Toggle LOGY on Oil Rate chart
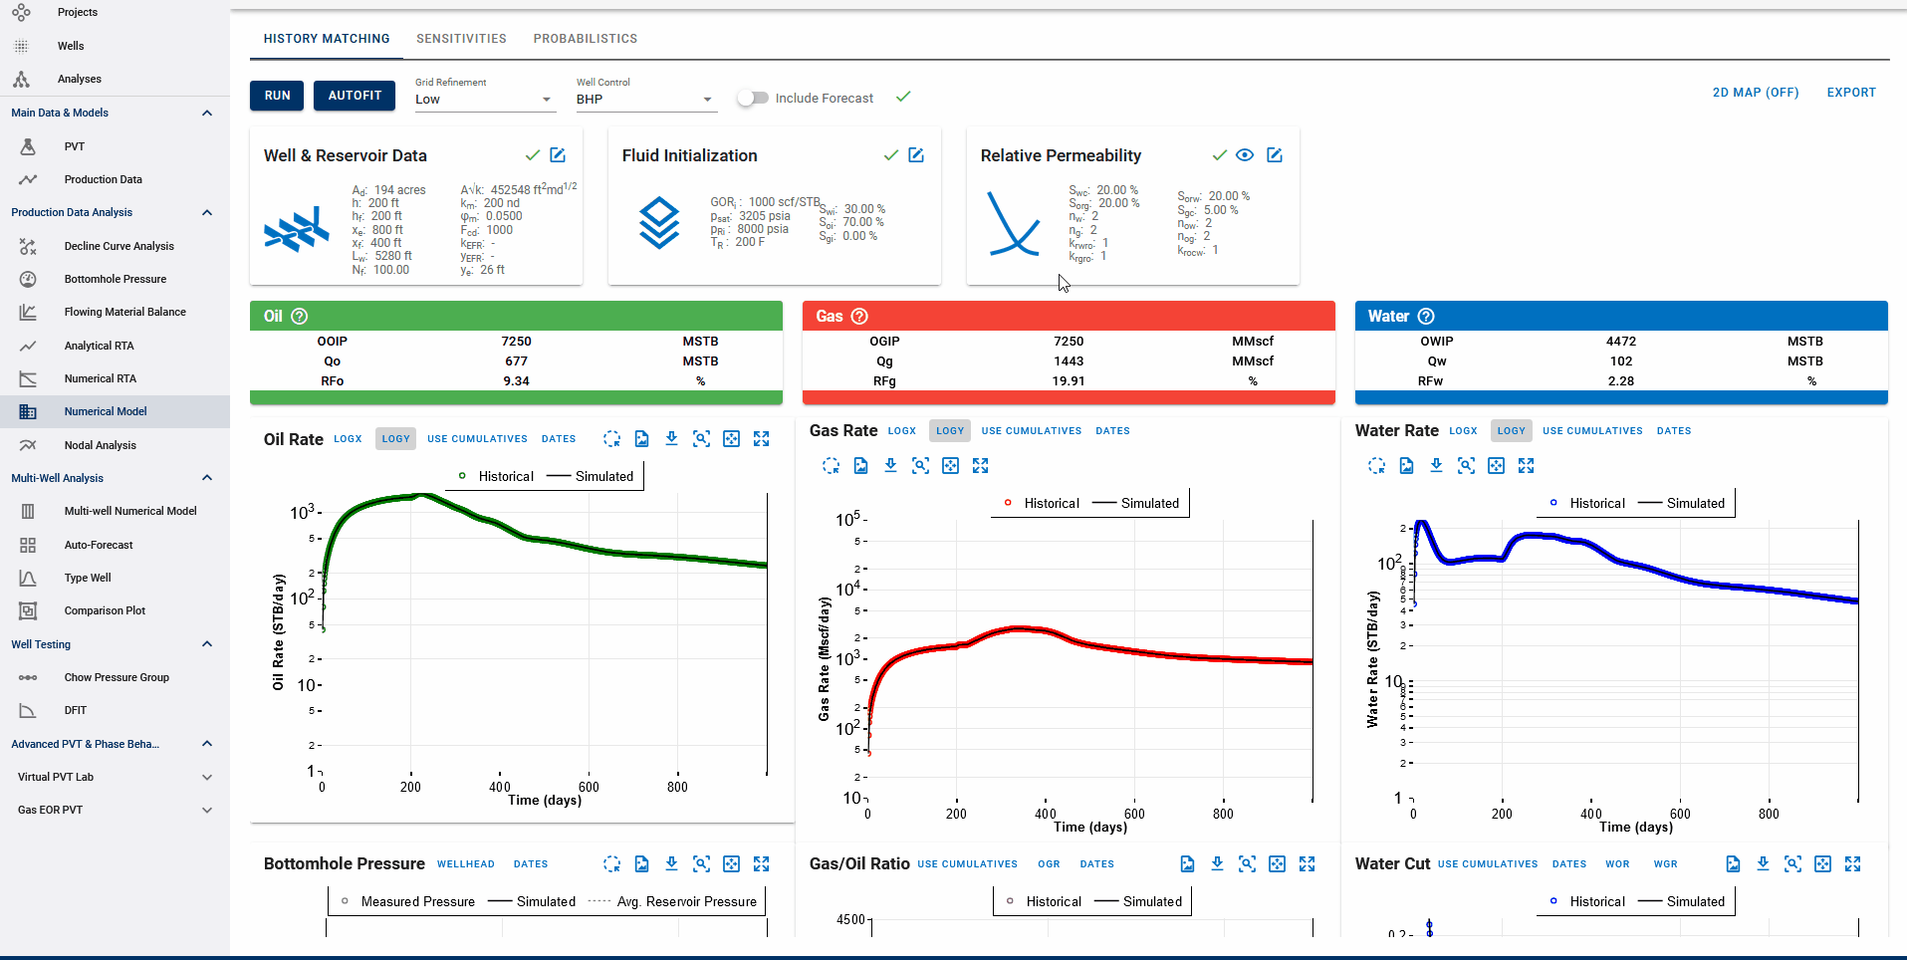This screenshot has width=1907, height=960. pyautogui.click(x=396, y=439)
